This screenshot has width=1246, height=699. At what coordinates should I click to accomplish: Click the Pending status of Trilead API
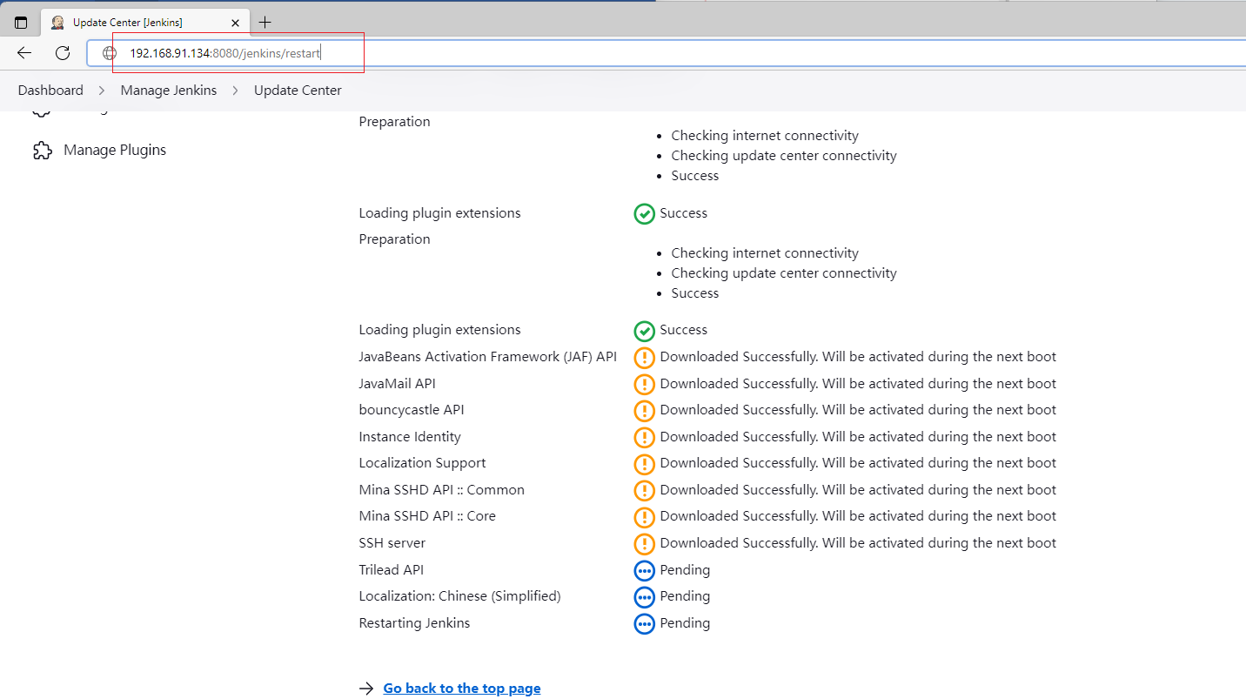pos(685,570)
